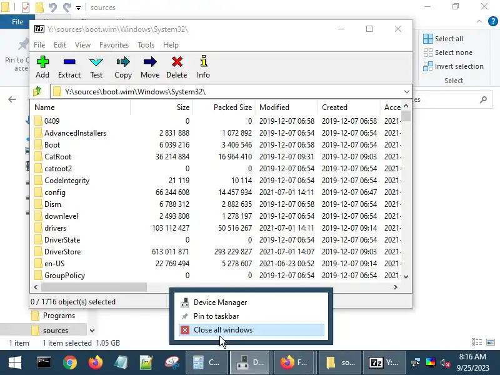Image resolution: width=500 pixels, height=375 pixels.
Task: Switch to the 7-Zip taskbar window
Action: pos(384,362)
